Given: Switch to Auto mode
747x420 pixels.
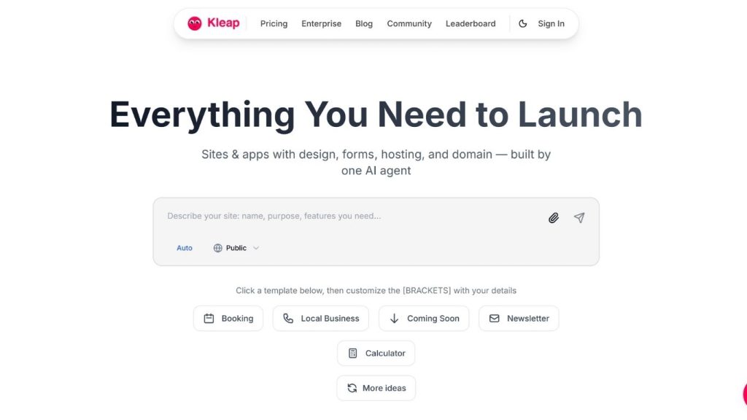Looking at the screenshot, I should [184, 248].
